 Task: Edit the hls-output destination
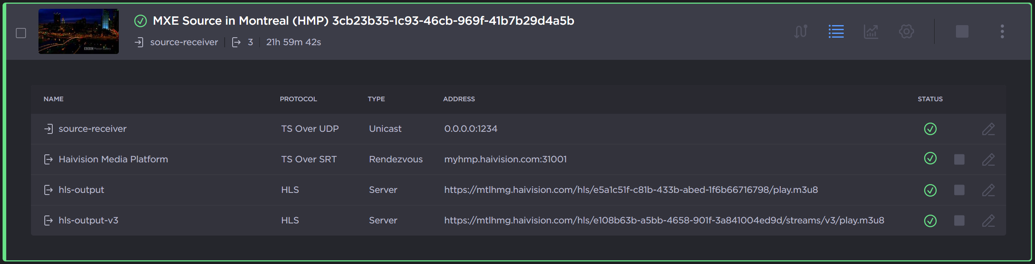988,190
